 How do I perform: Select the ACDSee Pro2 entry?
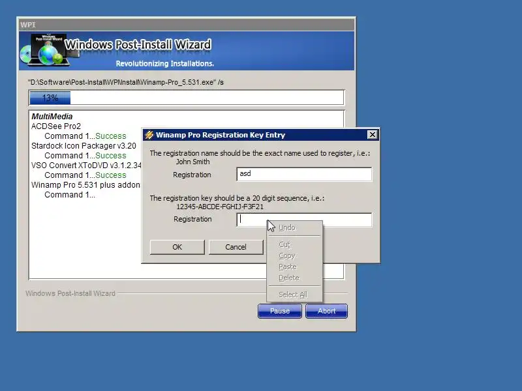56,126
